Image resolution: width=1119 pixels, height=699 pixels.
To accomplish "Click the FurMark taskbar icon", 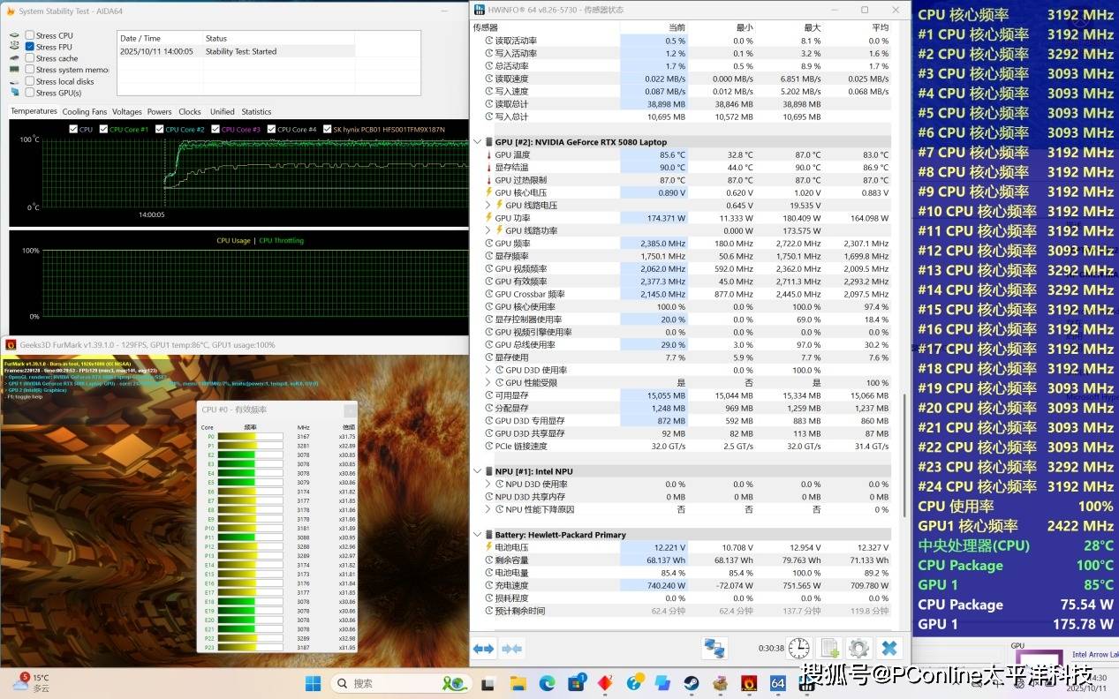I will (748, 683).
